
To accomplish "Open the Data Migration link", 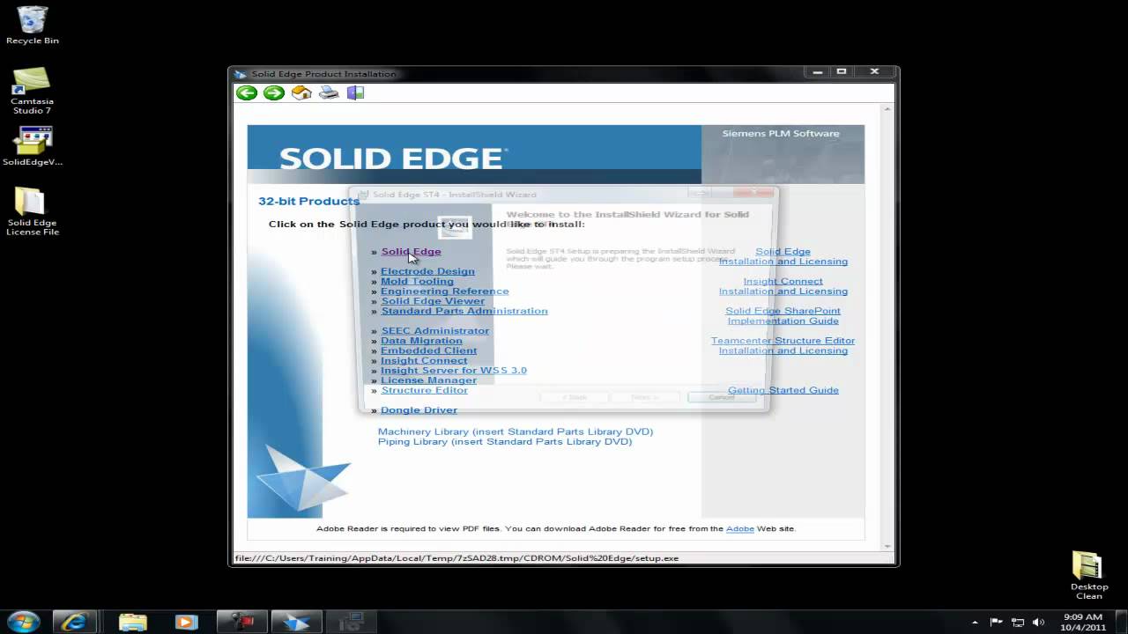I will point(421,341).
